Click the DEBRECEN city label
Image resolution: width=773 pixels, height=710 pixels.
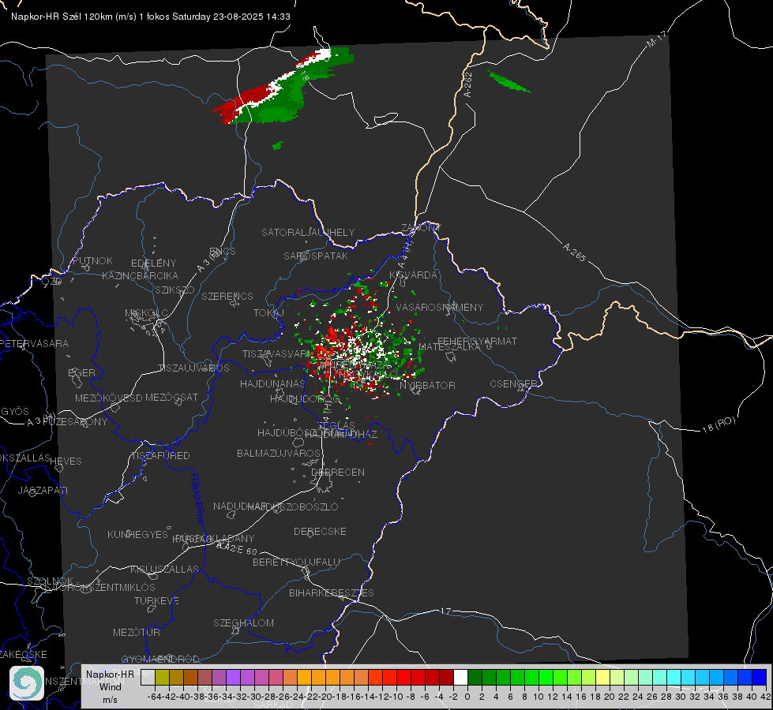coord(338,472)
